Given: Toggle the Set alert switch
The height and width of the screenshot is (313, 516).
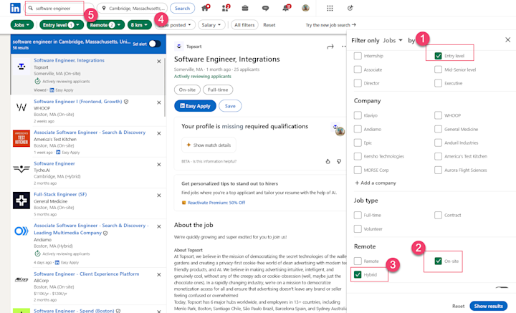Looking at the screenshot, I should tap(155, 44).
